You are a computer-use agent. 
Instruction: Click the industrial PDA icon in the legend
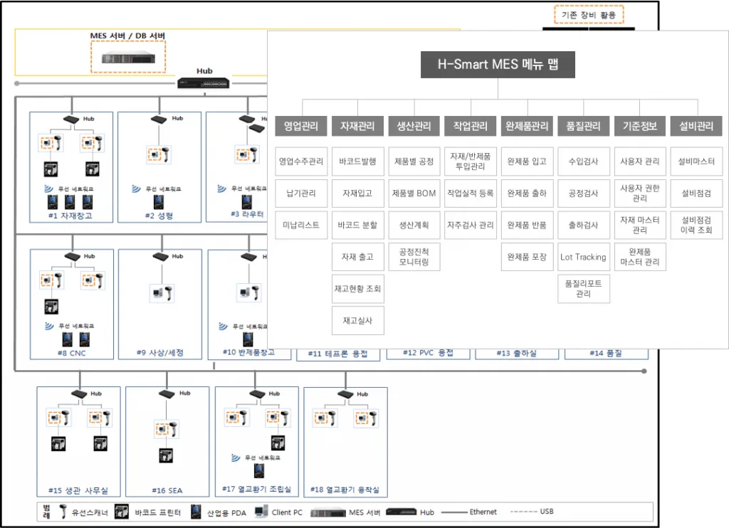[x=195, y=512]
